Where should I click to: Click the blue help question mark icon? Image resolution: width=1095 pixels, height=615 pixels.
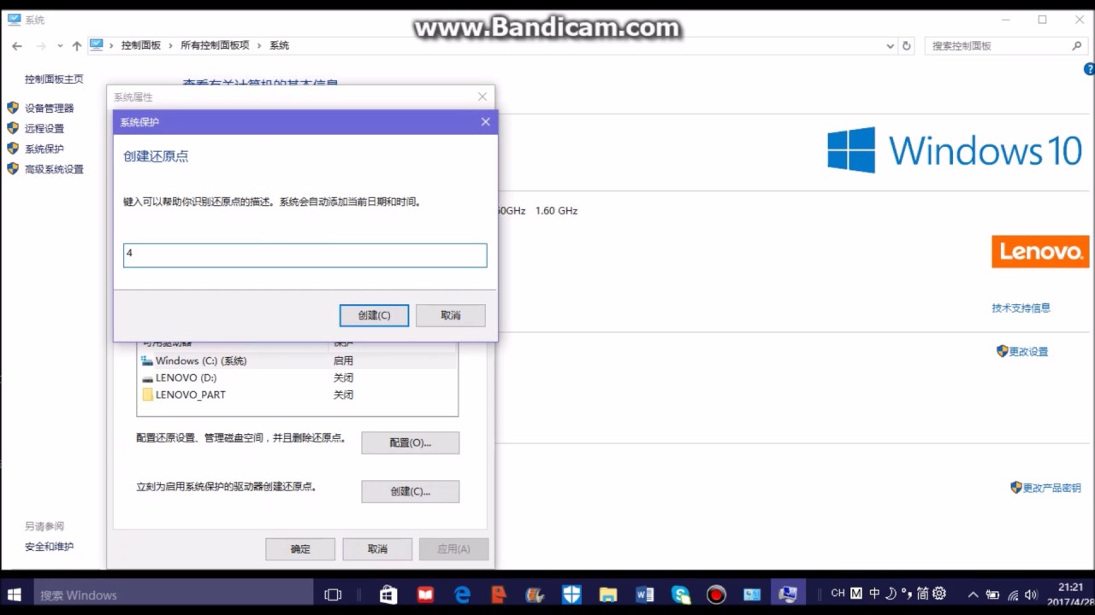(x=1090, y=69)
